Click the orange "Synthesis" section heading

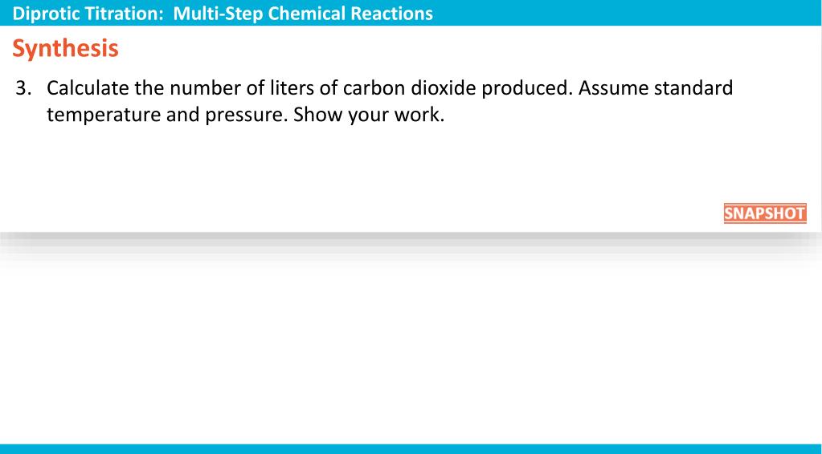[66, 50]
